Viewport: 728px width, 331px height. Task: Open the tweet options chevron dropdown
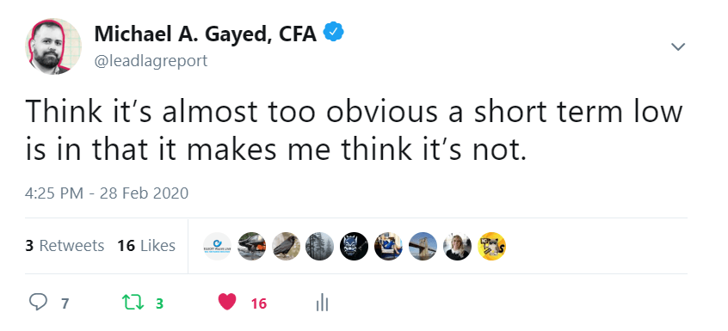(678, 46)
